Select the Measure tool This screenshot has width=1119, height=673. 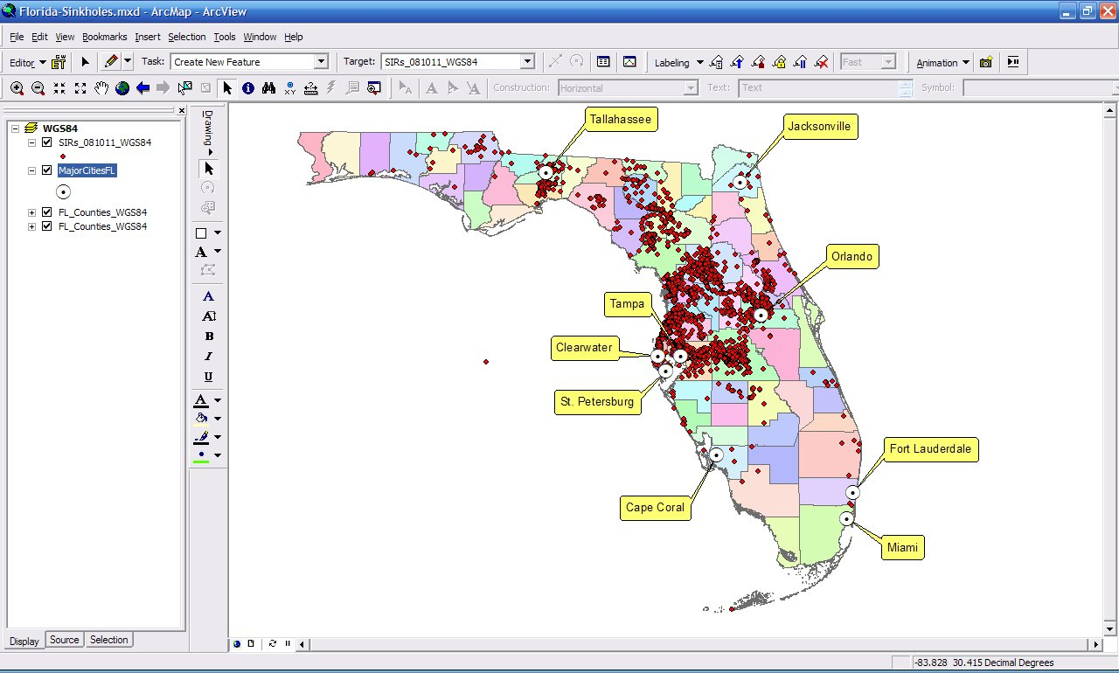coord(311,87)
